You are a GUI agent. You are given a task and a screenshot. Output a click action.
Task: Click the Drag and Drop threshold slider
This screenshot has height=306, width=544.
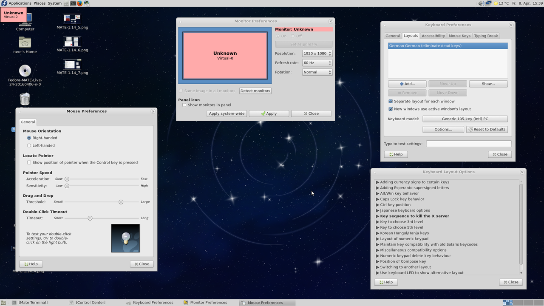[121, 202]
